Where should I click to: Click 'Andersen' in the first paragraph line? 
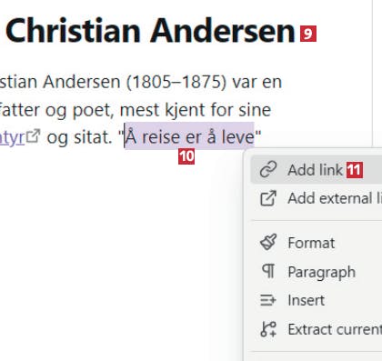pos(82,82)
